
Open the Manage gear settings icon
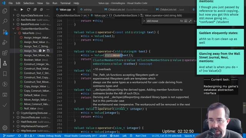tap(5, 128)
